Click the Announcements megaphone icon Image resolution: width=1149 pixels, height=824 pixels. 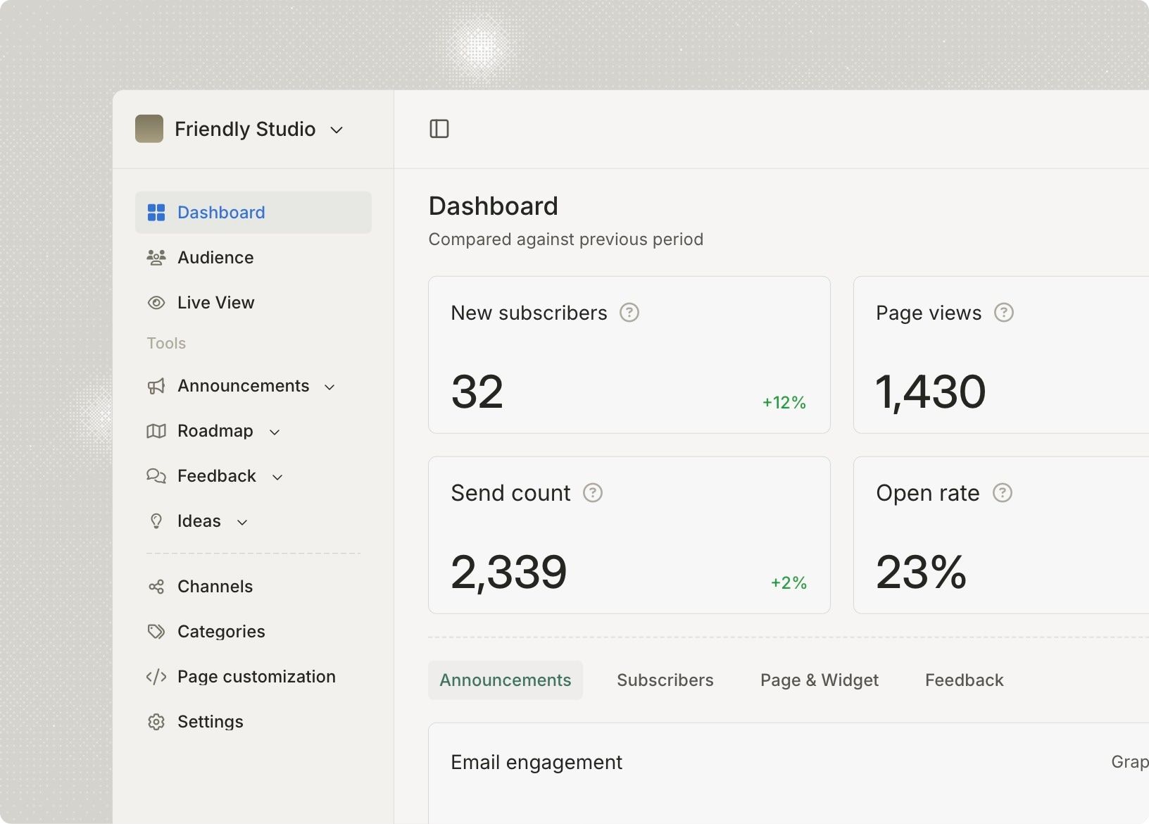[x=156, y=386]
